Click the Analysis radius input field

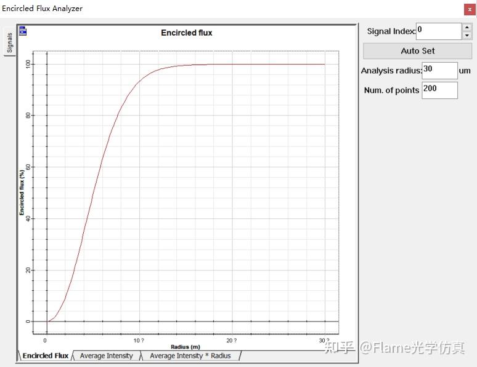pos(439,71)
